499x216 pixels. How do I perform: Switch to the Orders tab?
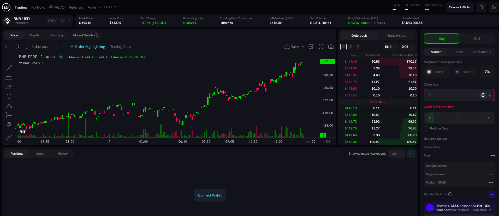point(40,154)
